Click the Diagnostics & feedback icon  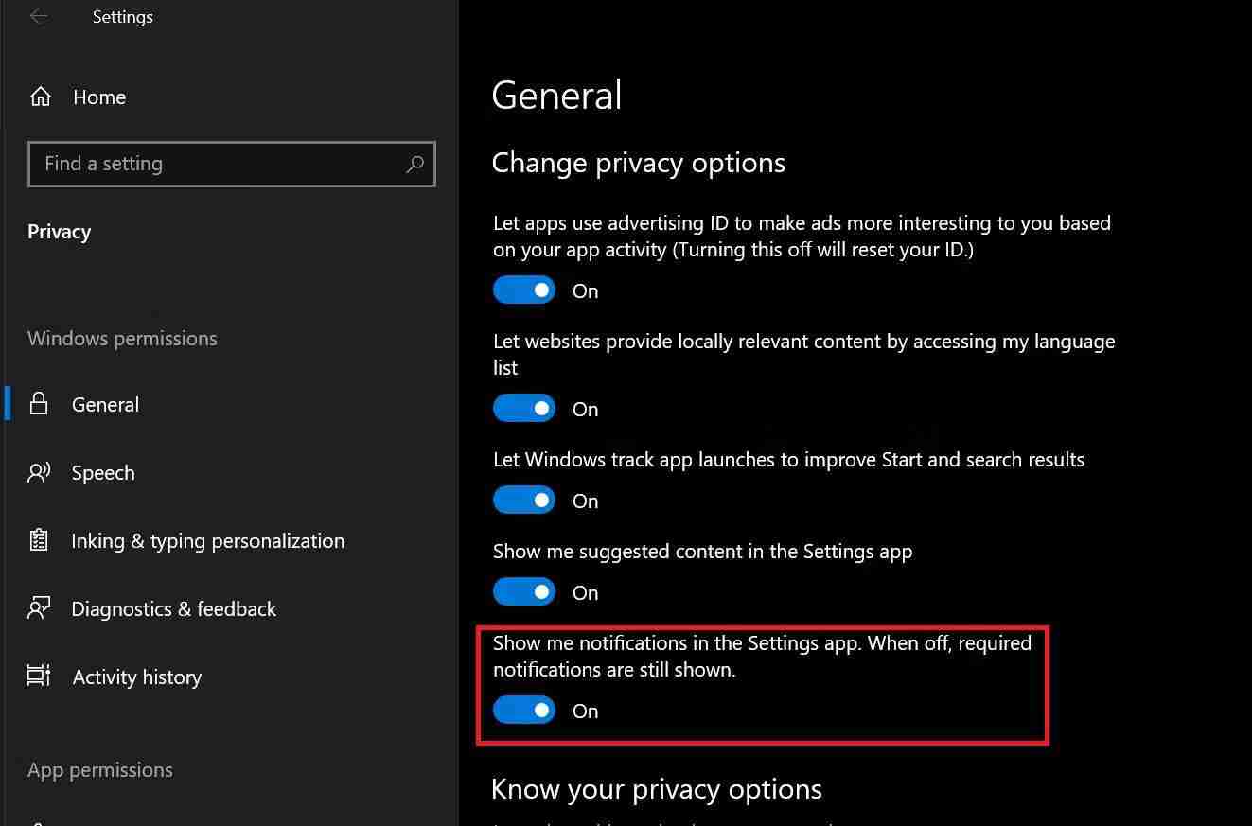coord(38,608)
